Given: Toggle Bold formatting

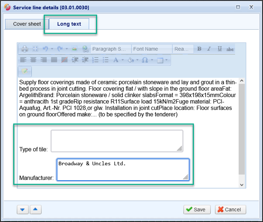Looking at the screenshot, I should 199,49.
